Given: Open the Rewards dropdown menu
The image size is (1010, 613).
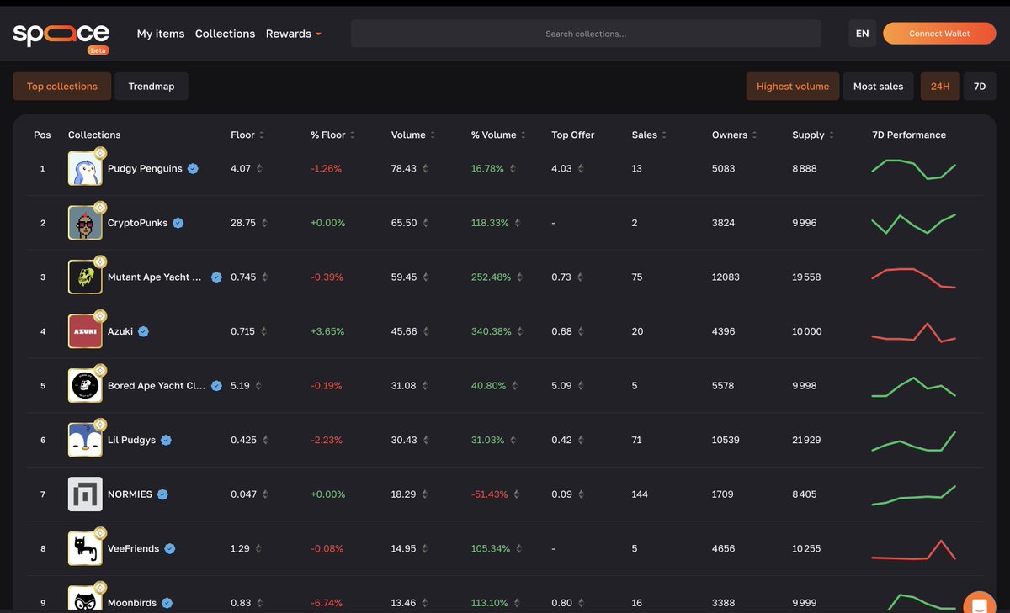Looking at the screenshot, I should pyautogui.click(x=293, y=34).
